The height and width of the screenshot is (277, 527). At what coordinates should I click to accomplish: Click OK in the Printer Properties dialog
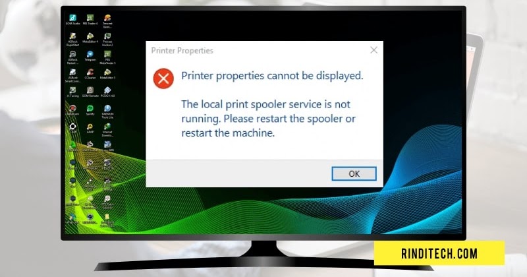point(354,173)
